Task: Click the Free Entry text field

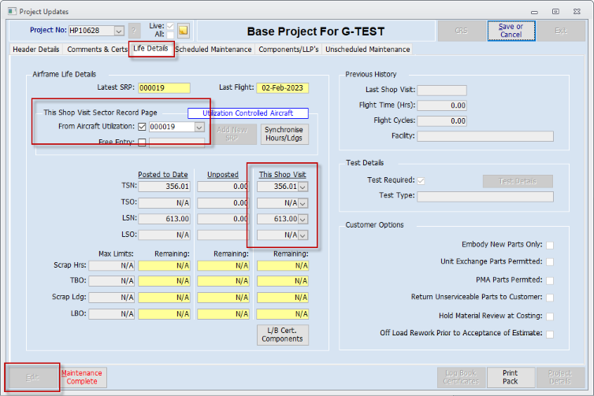Action: 177,142
